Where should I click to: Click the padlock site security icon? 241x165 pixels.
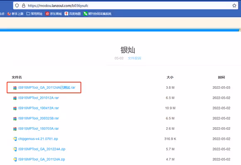(x=24, y=6)
